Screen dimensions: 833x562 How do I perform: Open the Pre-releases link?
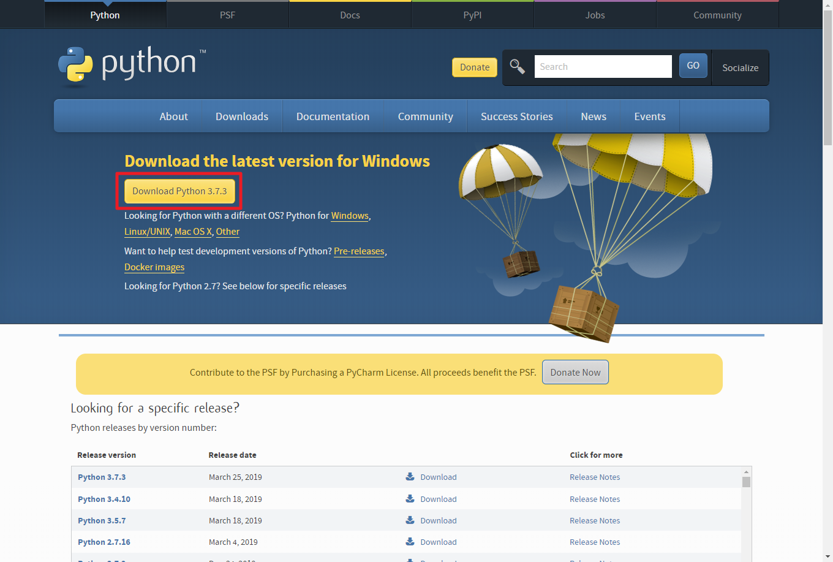(x=359, y=251)
